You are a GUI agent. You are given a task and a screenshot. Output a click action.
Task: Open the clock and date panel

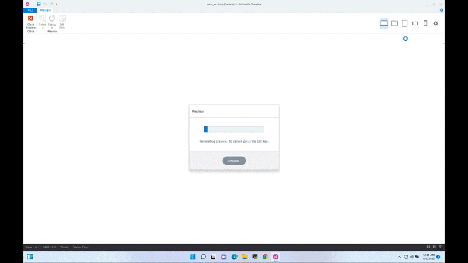tap(429, 257)
